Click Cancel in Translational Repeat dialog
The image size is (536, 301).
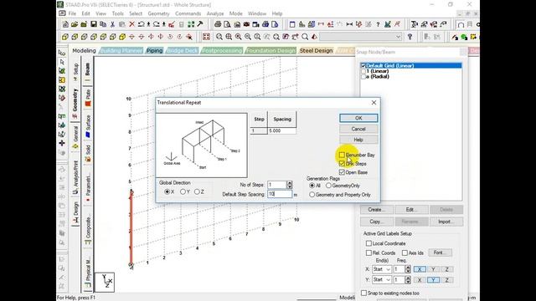click(358, 129)
